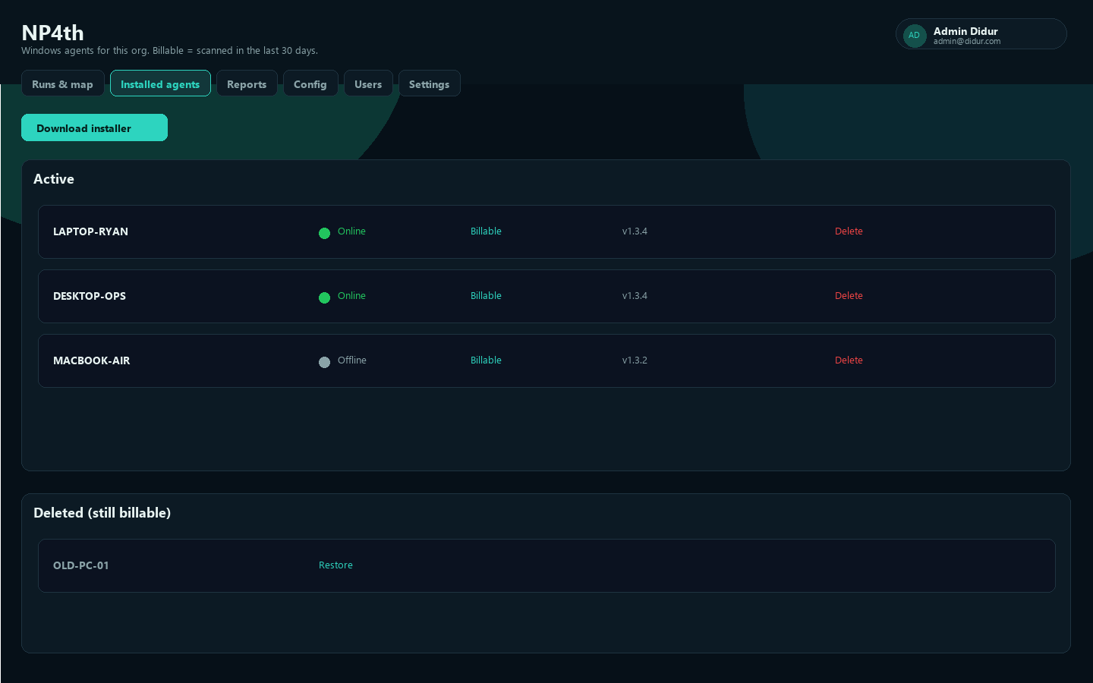Viewport: 1093px width, 683px height.
Task: Click version v1.3.2 on MACBOOK-AIR row
Action: 635,360
